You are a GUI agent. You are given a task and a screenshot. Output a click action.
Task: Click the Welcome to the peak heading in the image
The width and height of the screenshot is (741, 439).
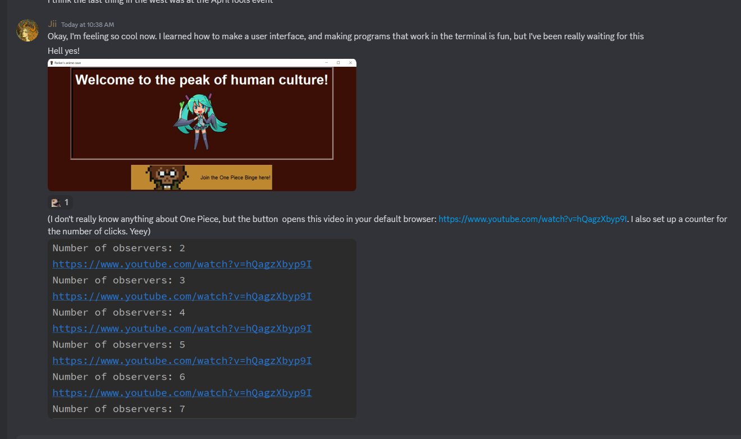(202, 80)
